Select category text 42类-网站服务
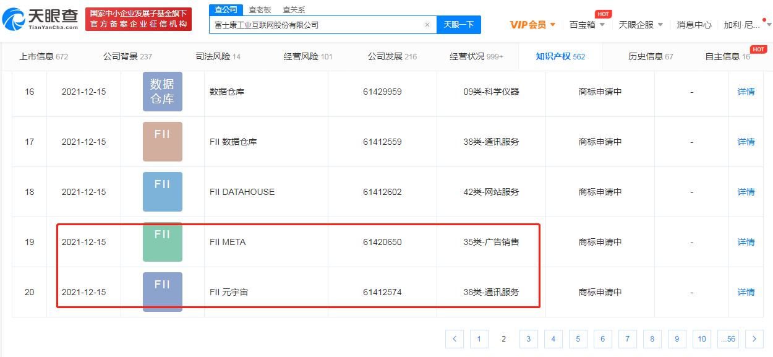The height and width of the screenshot is (357, 773). [491, 192]
